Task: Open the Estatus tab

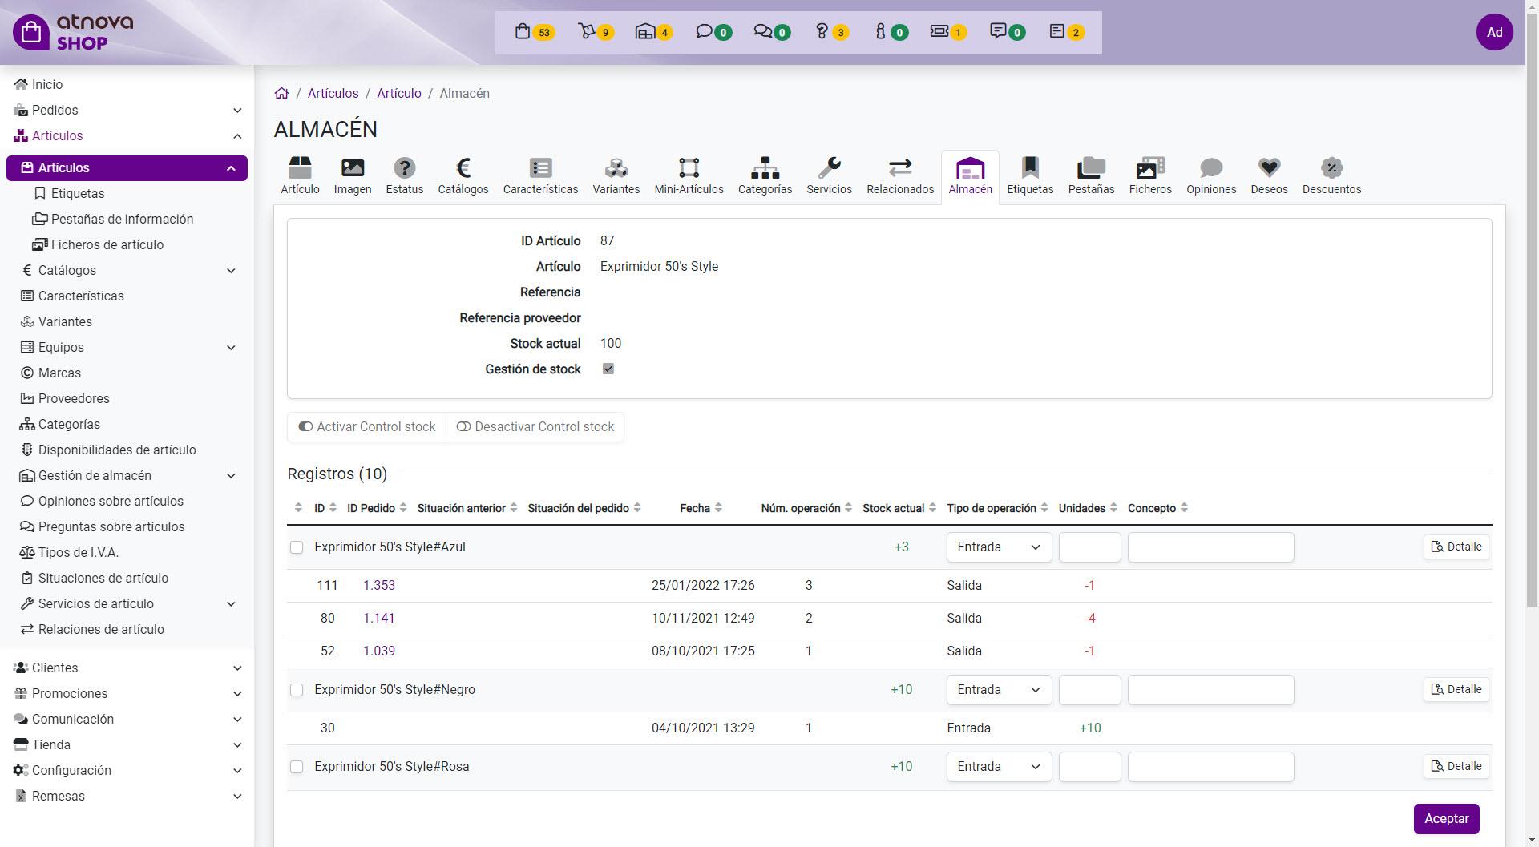Action: [404, 176]
